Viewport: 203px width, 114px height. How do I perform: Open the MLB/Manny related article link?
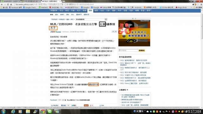[x=134, y=83]
